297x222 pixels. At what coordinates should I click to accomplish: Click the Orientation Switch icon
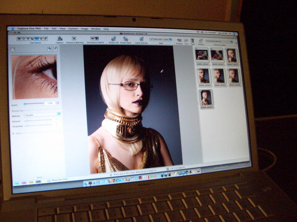[95, 38]
